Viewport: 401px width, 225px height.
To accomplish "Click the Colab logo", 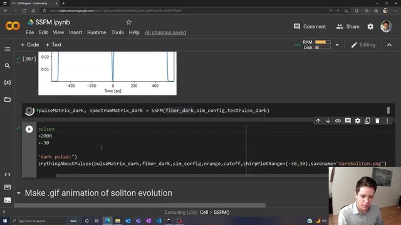I will coord(13,26).
